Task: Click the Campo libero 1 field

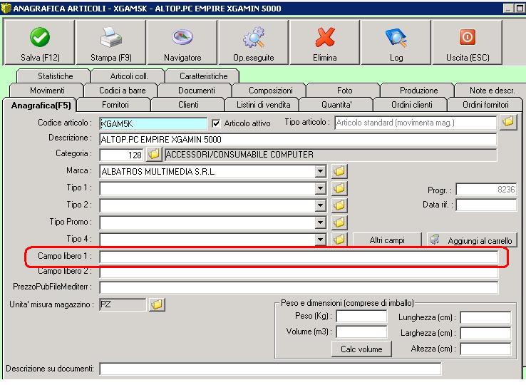Action: (x=299, y=257)
